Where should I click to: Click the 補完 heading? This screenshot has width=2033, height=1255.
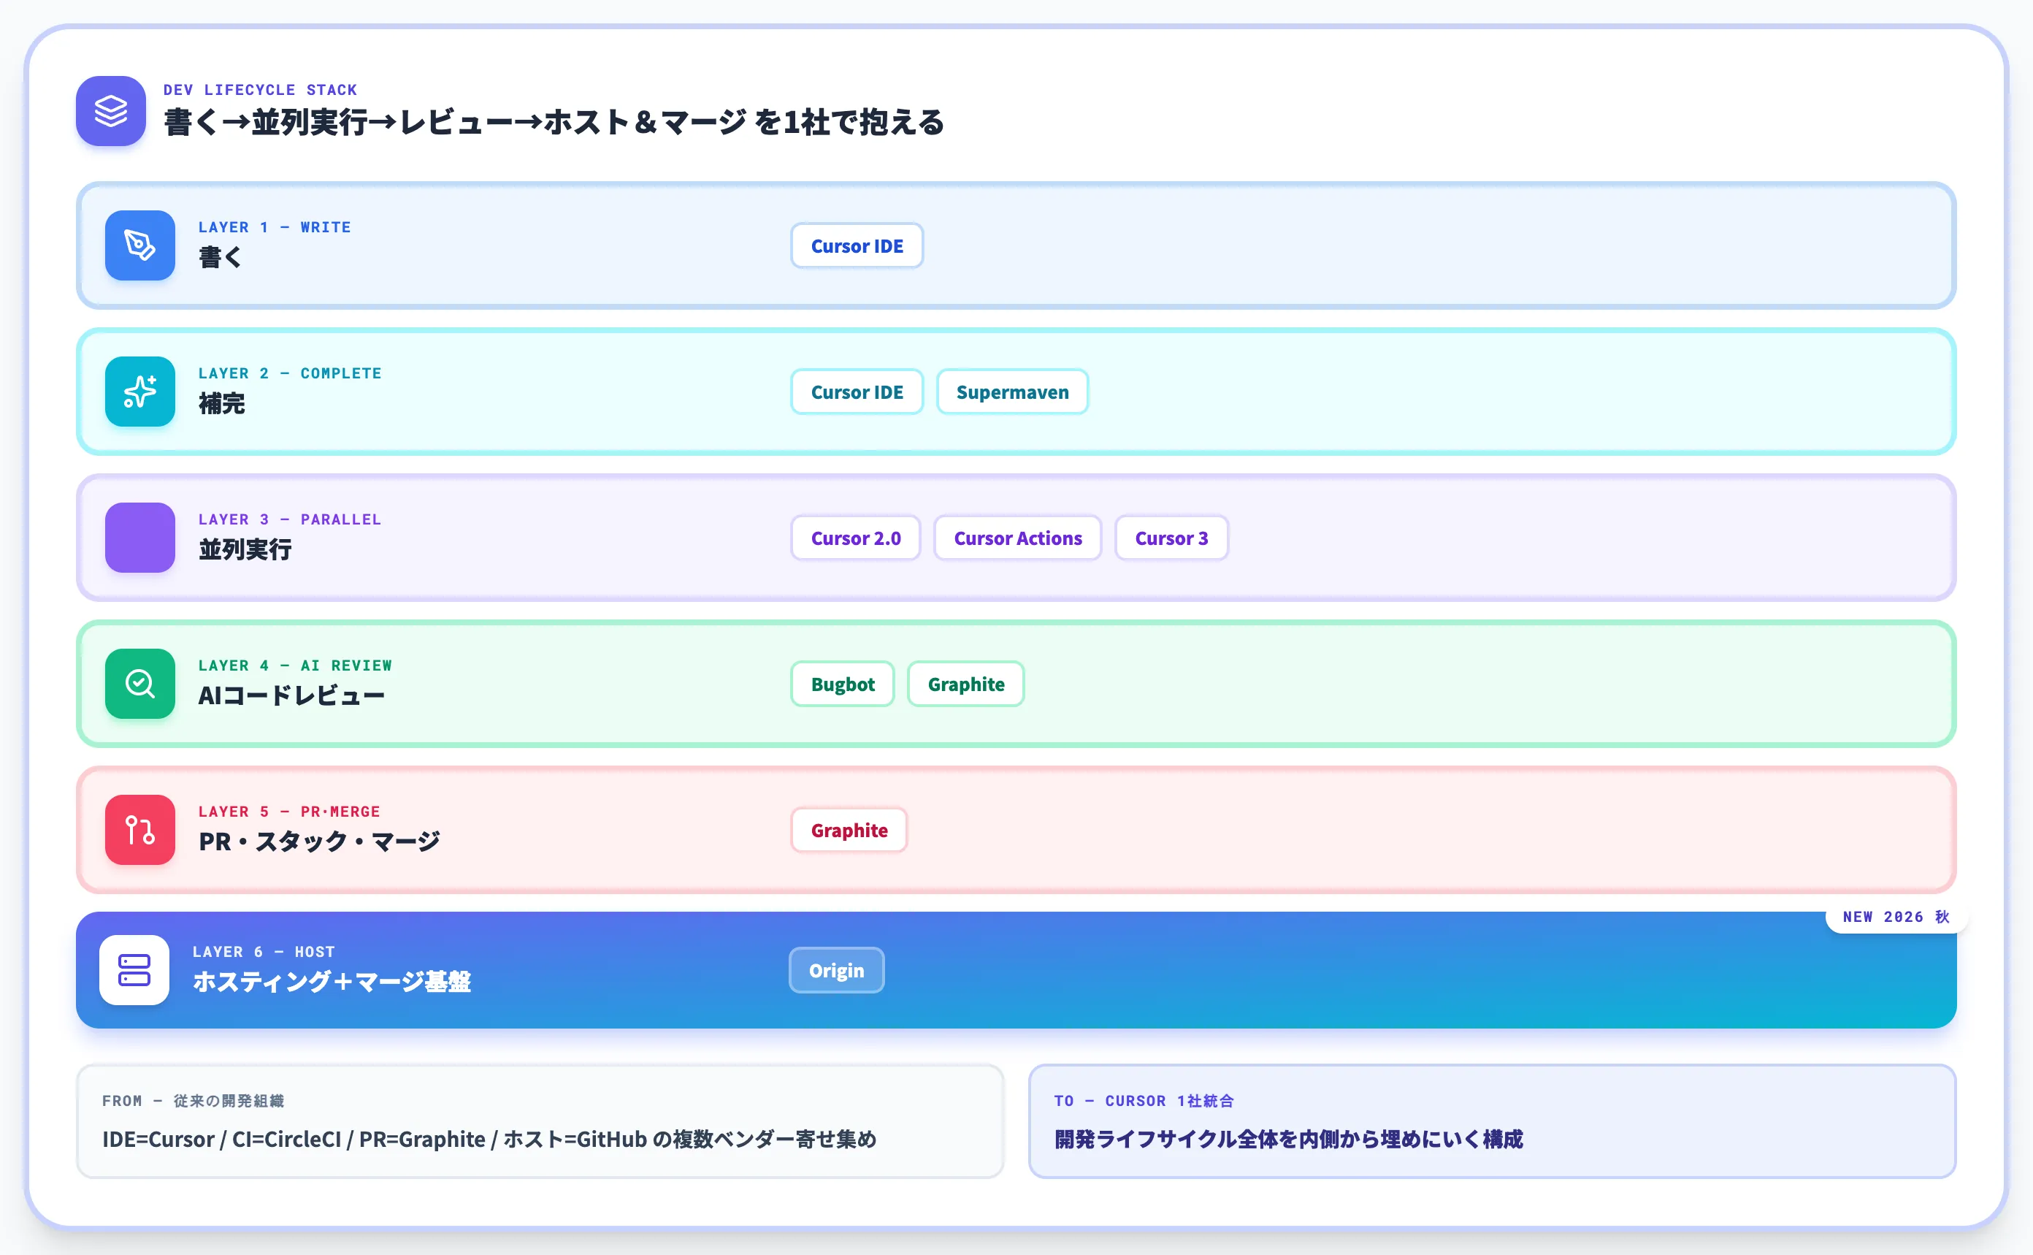coord(221,403)
